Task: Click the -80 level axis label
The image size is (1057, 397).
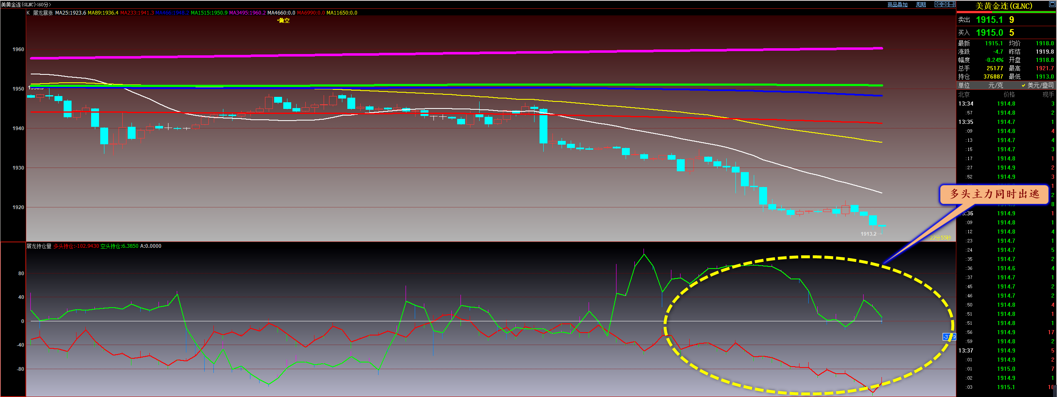Action: click(x=20, y=369)
